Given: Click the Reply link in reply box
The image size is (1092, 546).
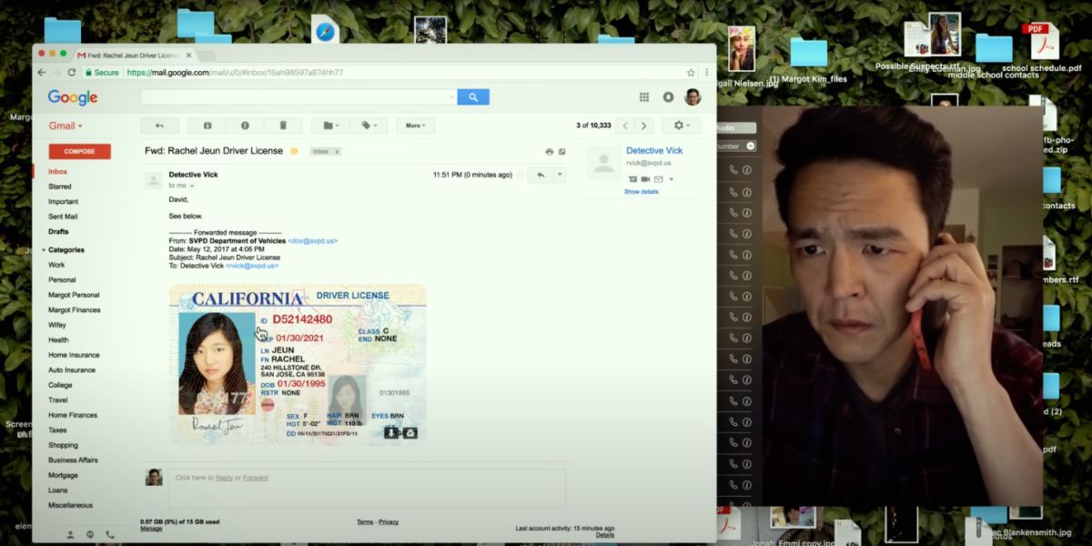Looking at the screenshot, I should tap(224, 478).
